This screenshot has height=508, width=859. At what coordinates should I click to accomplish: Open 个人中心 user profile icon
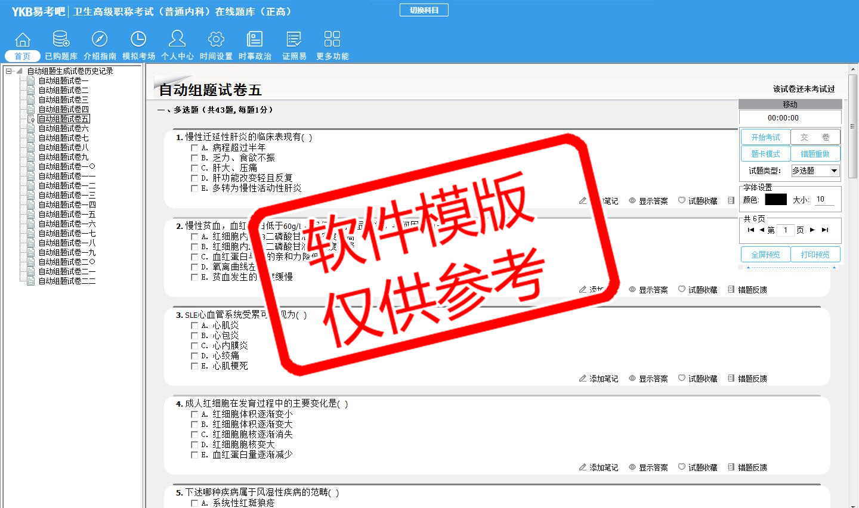(x=177, y=39)
